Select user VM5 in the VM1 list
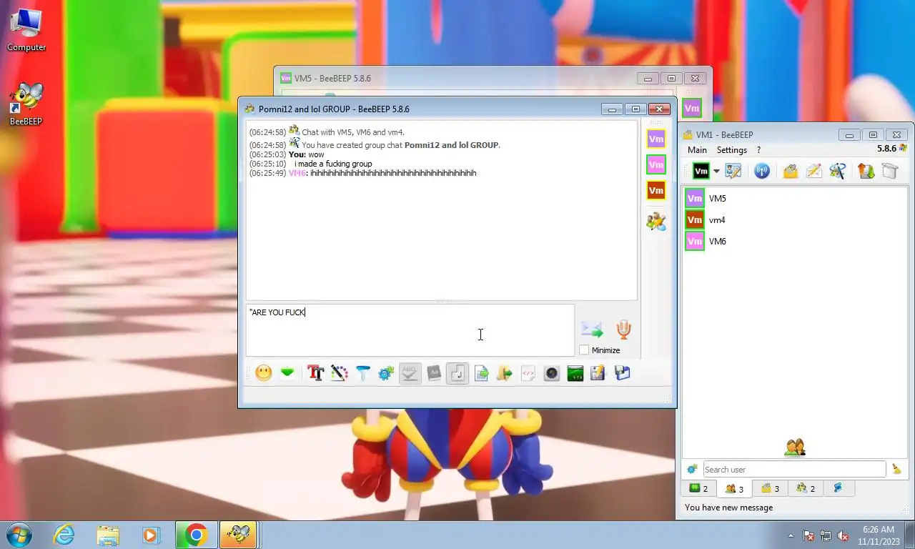This screenshot has width=915, height=549. (795, 199)
